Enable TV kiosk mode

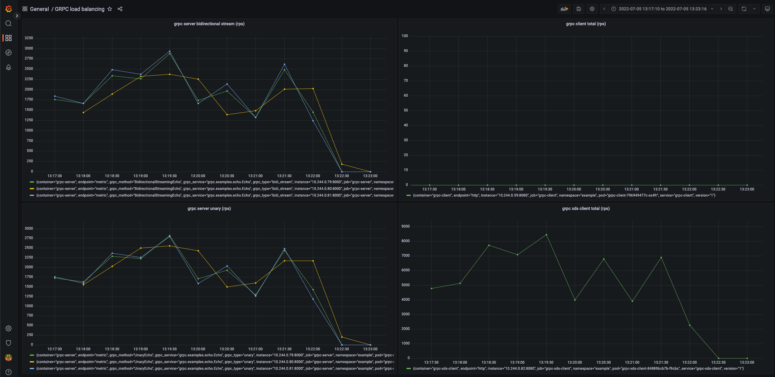click(768, 9)
